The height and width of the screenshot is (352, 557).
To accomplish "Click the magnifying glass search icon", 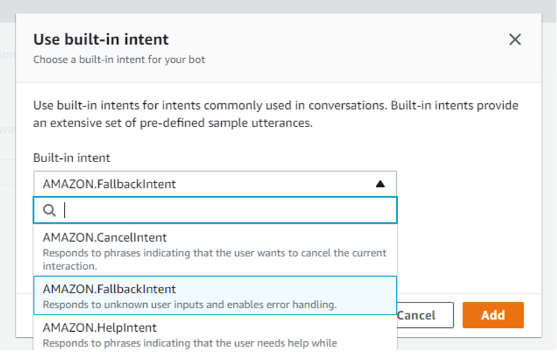I will [x=49, y=210].
